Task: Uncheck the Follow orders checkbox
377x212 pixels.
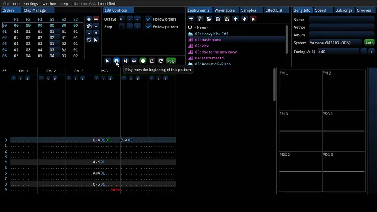Action: pos(149,19)
